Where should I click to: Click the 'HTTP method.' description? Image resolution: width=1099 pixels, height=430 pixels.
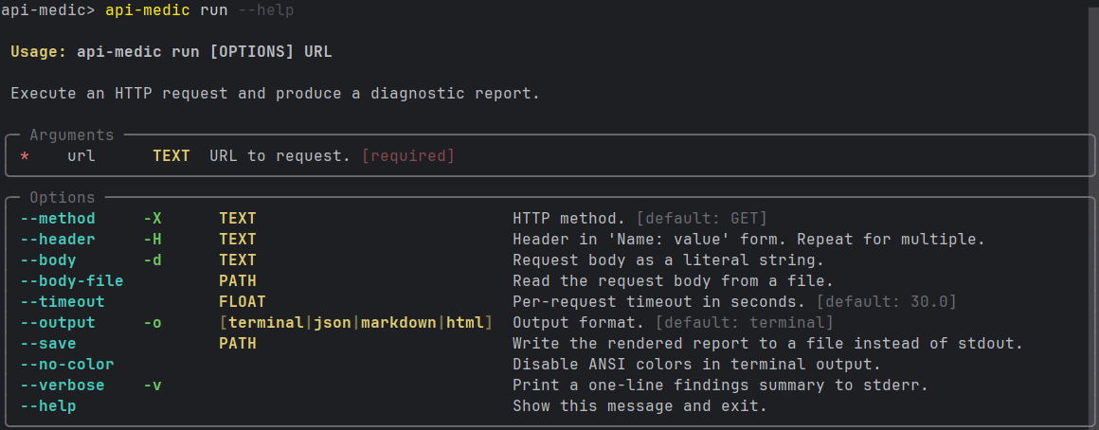tap(569, 219)
